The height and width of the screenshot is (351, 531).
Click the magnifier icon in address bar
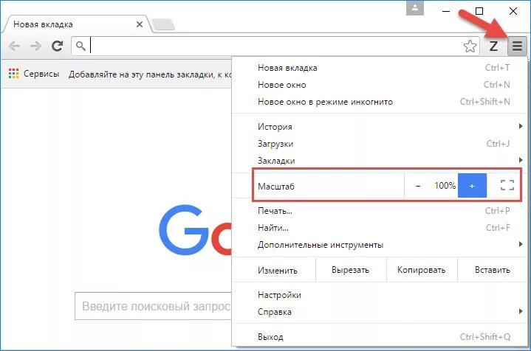pos(80,45)
